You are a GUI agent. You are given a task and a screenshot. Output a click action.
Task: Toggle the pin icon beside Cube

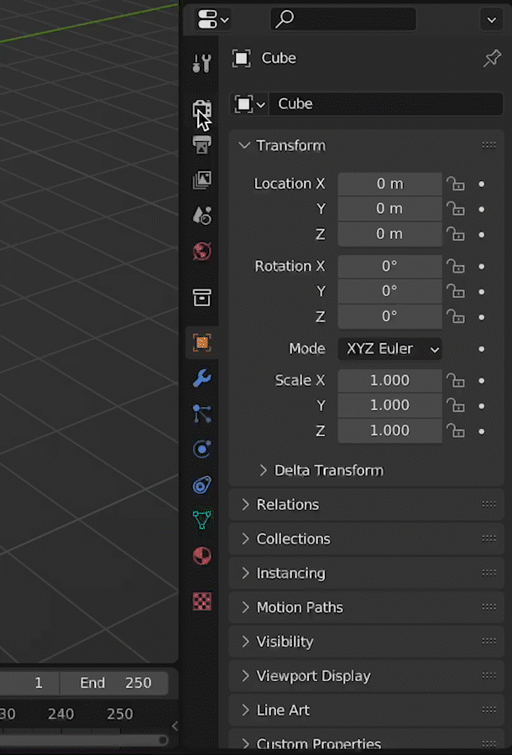tap(492, 59)
